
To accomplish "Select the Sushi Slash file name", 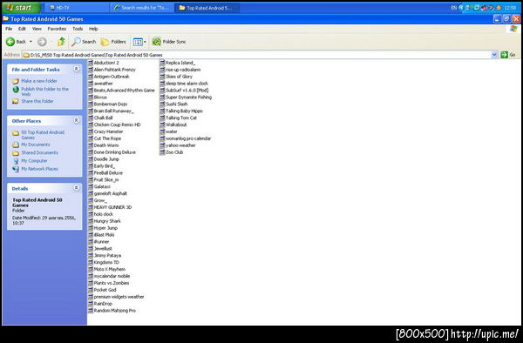I will 176,104.
